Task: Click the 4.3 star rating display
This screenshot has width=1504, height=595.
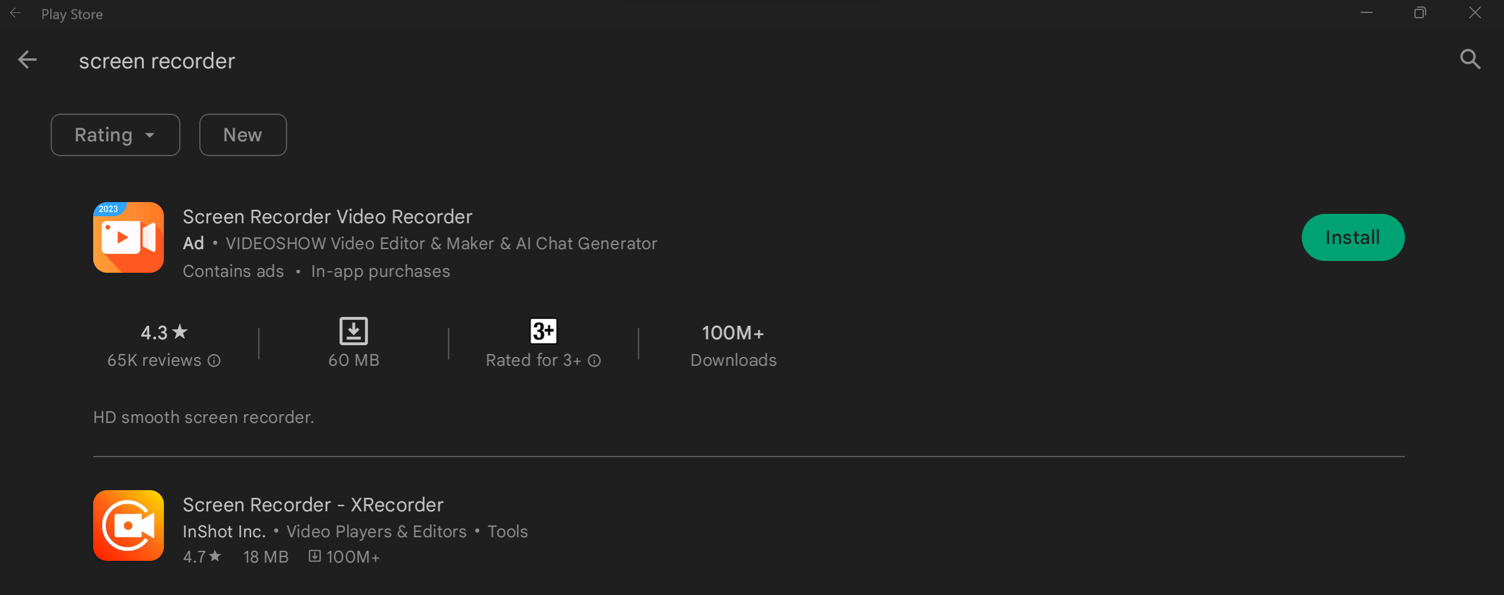Action: [x=163, y=332]
